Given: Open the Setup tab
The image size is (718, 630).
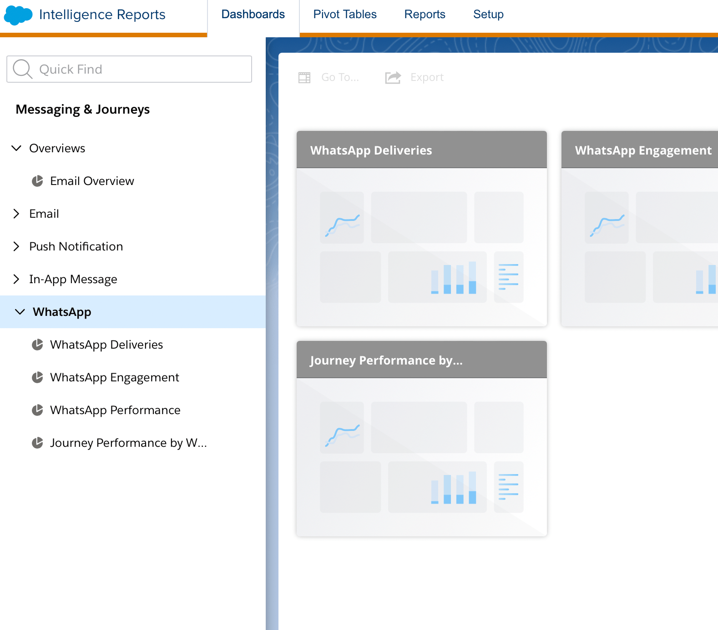Looking at the screenshot, I should [488, 15].
